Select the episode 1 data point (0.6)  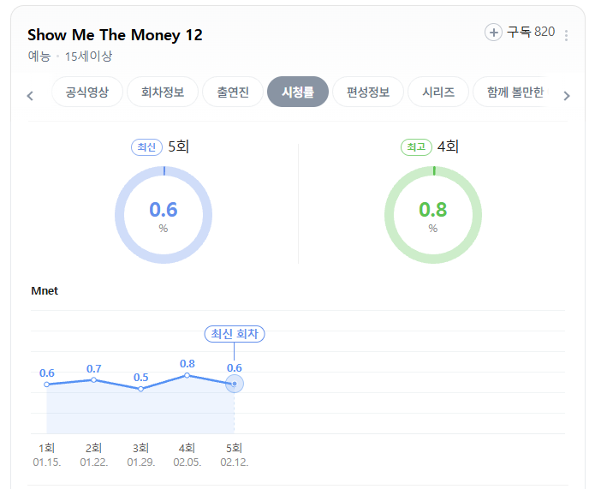[47, 385]
